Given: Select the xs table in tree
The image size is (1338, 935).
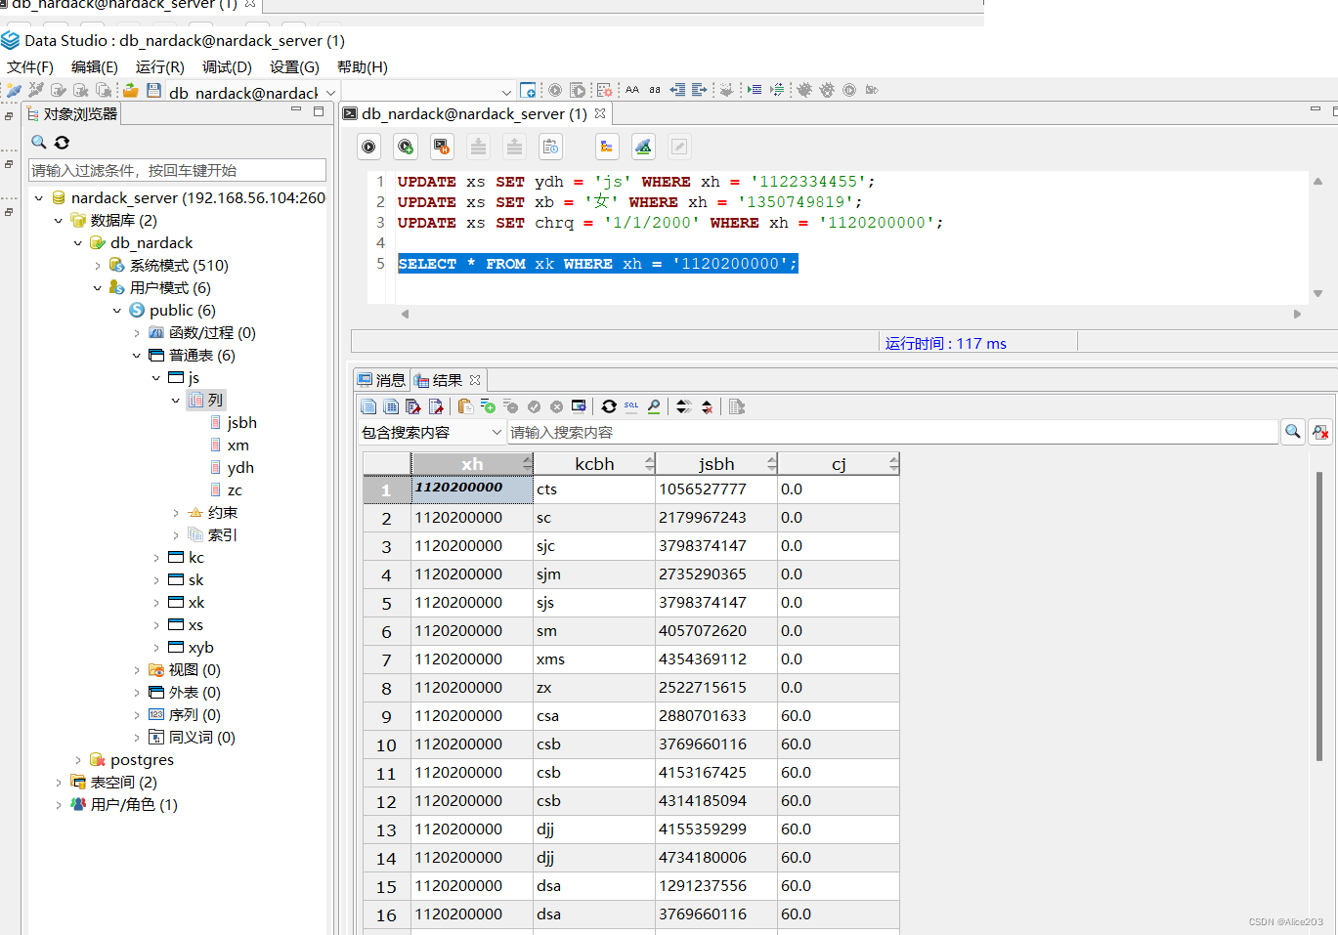Looking at the screenshot, I should pos(195,625).
